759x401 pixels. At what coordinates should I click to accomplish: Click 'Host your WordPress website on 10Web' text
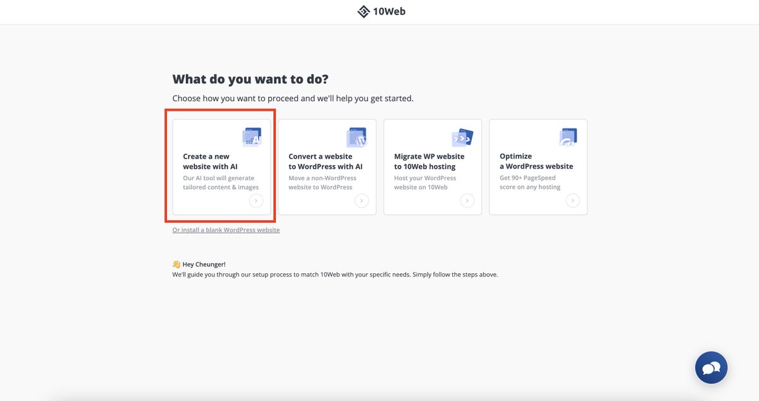425,183
